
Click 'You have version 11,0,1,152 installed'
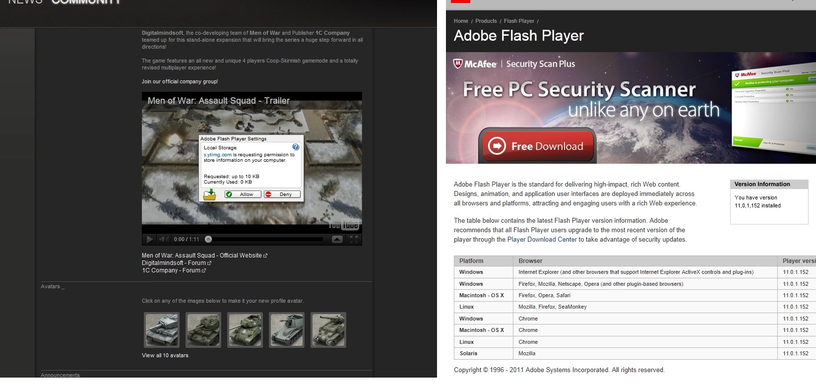757,201
